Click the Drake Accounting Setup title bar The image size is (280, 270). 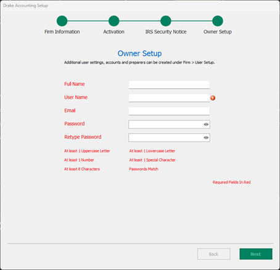pos(140,6)
